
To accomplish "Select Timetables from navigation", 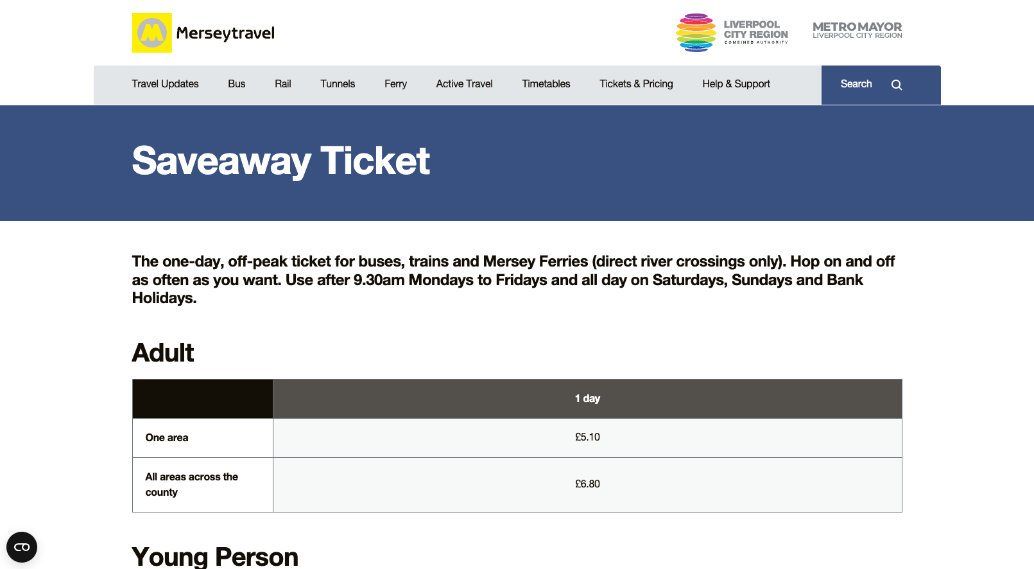I will point(546,84).
